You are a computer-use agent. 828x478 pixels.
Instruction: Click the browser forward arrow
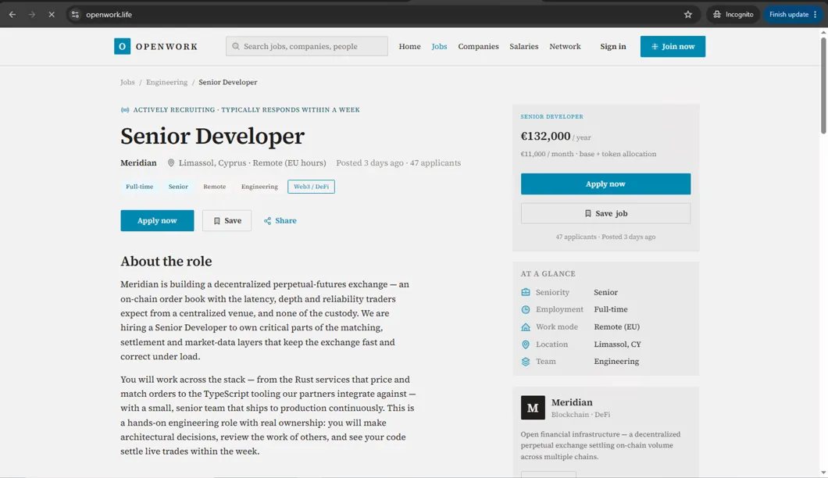coord(32,14)
